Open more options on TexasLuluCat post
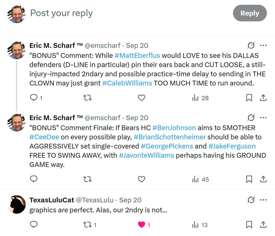 coord(263,200)
